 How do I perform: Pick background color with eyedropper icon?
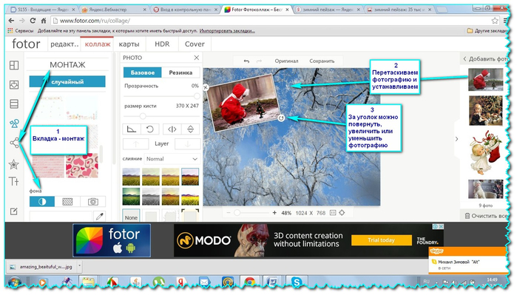pos(100,216)
